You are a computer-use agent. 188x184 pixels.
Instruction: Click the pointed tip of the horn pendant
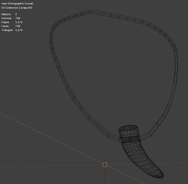tap(162, 176)
